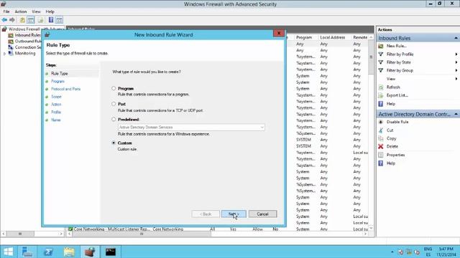Go to the Scope wizard step
Viewport: 460px width, 258px height.
click(x=56, y=97)
